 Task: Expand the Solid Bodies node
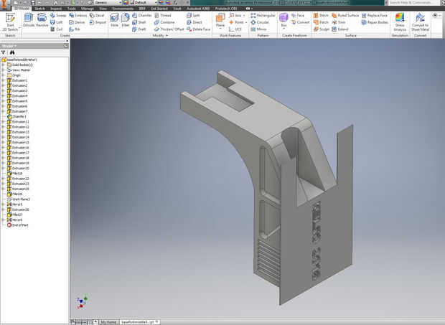click(3, 65)
